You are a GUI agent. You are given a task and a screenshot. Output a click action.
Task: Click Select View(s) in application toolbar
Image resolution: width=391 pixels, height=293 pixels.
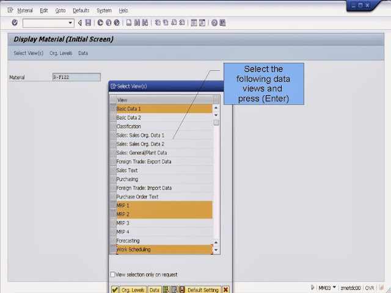[x=29, y=53]
